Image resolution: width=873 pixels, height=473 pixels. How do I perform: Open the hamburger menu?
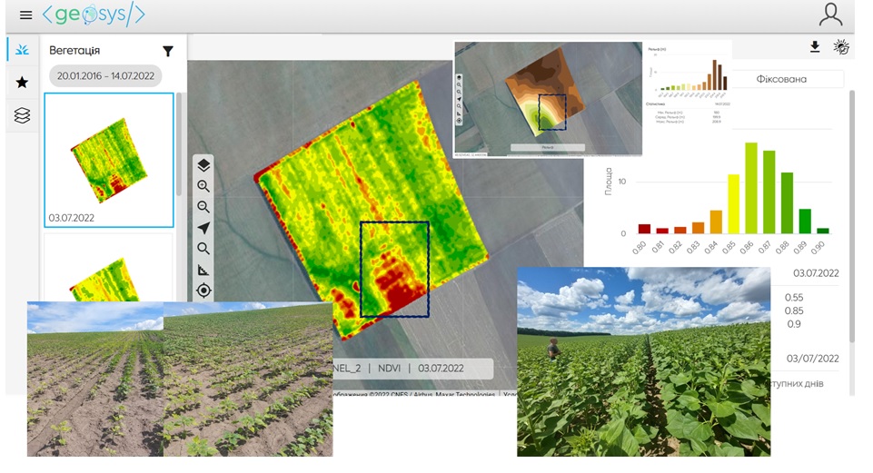tap(25, 15)
